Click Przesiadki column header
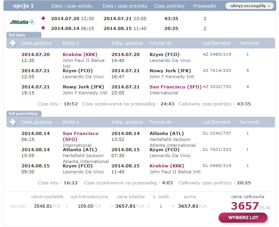 pyautogui.click(x=205, y=6)
